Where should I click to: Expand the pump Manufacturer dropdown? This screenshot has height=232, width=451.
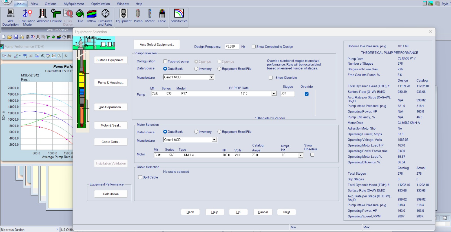[x=211, y=77]
